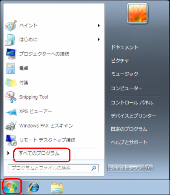Viewport: 170px width, 195px height.
Task: Launch the calculator icon (電卓)
Action: (x=11, y=68)
